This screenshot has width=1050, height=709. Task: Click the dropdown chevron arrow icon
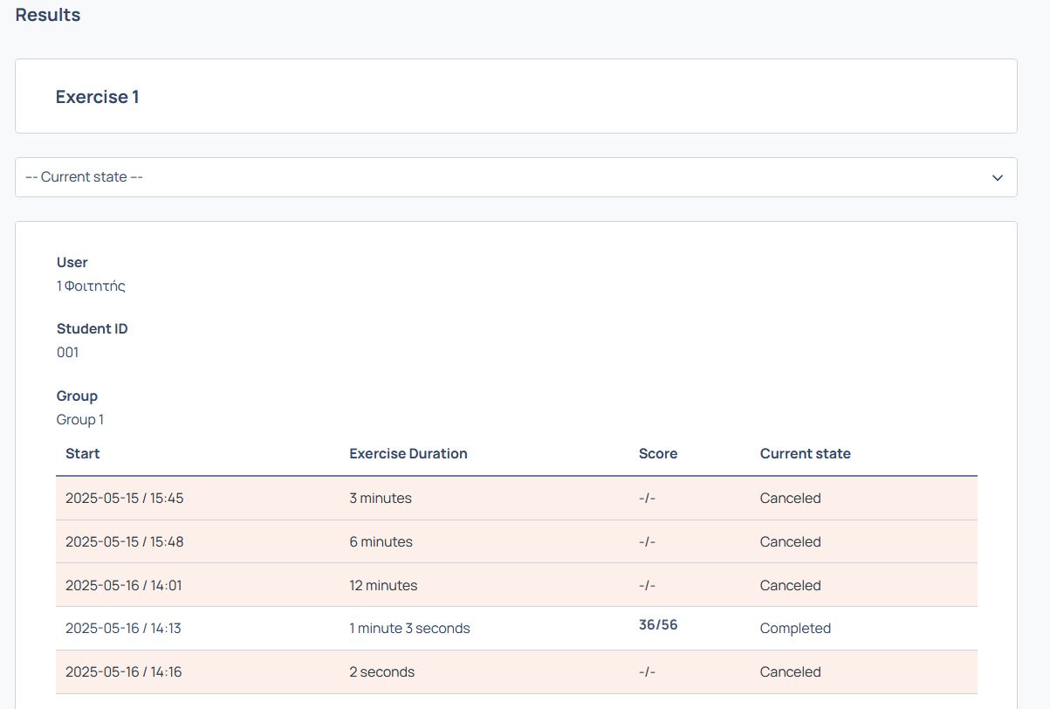coord(998,178)
